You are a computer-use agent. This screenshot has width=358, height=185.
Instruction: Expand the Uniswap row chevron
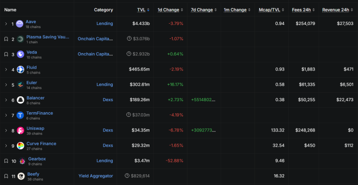click(x=6, y=131)
